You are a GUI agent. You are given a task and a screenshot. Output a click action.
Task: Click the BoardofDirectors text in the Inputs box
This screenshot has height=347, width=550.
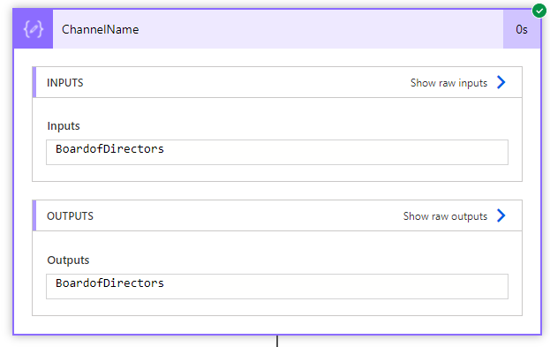tap(109, 149)
